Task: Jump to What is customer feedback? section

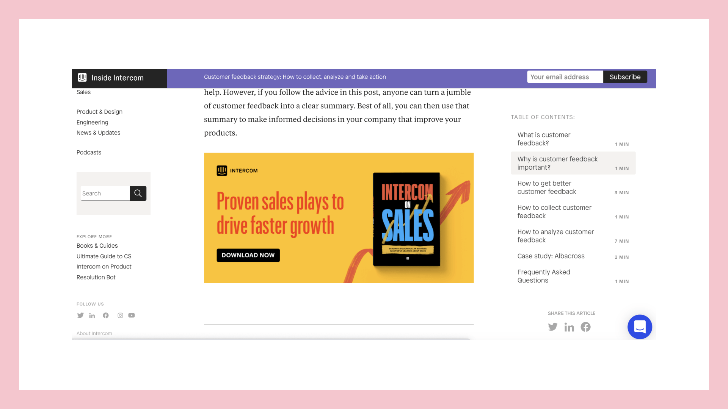Action: (573, 139)
